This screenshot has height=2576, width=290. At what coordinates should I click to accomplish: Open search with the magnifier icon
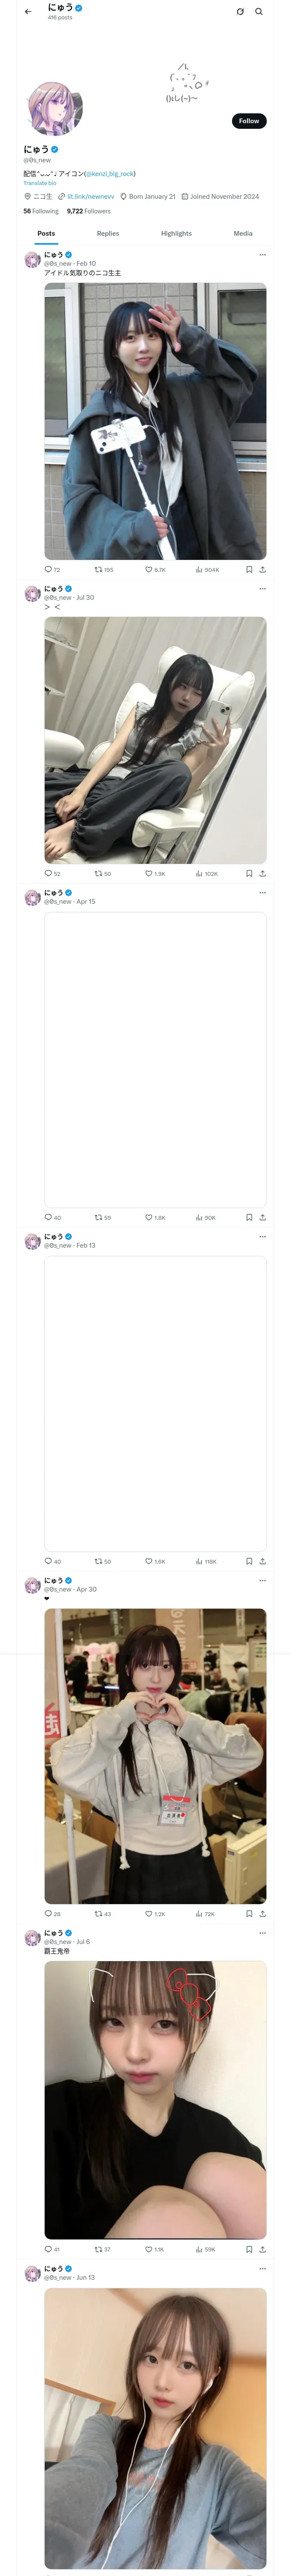(x=259, y=12)
